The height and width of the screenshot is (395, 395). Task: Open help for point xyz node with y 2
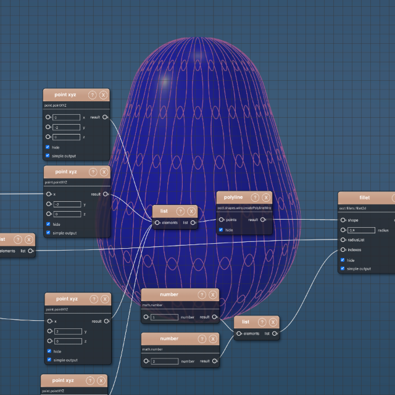(x=94, y=299)
